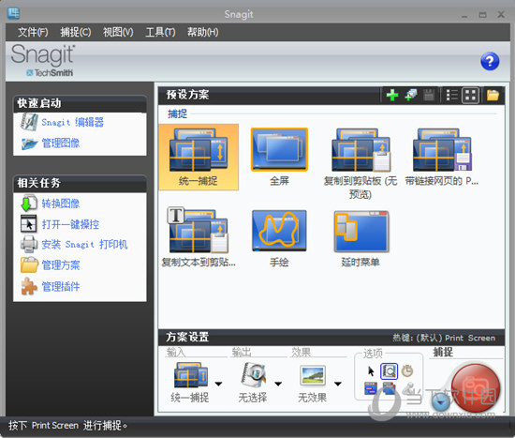
Task: Switch profiles to thumbnail grid view
Action: pyautogui.click(x=470, y=96)
